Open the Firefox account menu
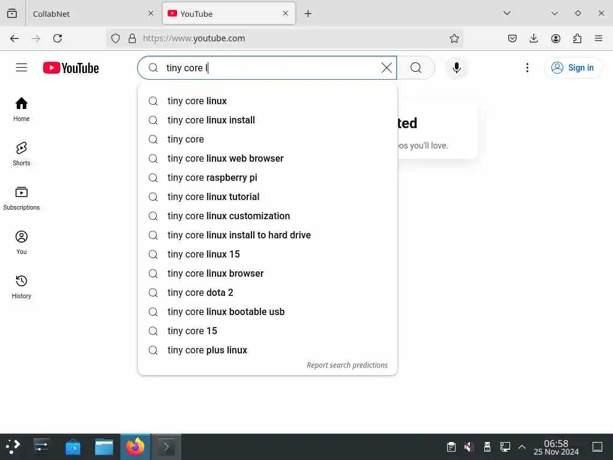The width and height of the screenshot is (613, 460). pyautogui.click(x=556, y=38)
